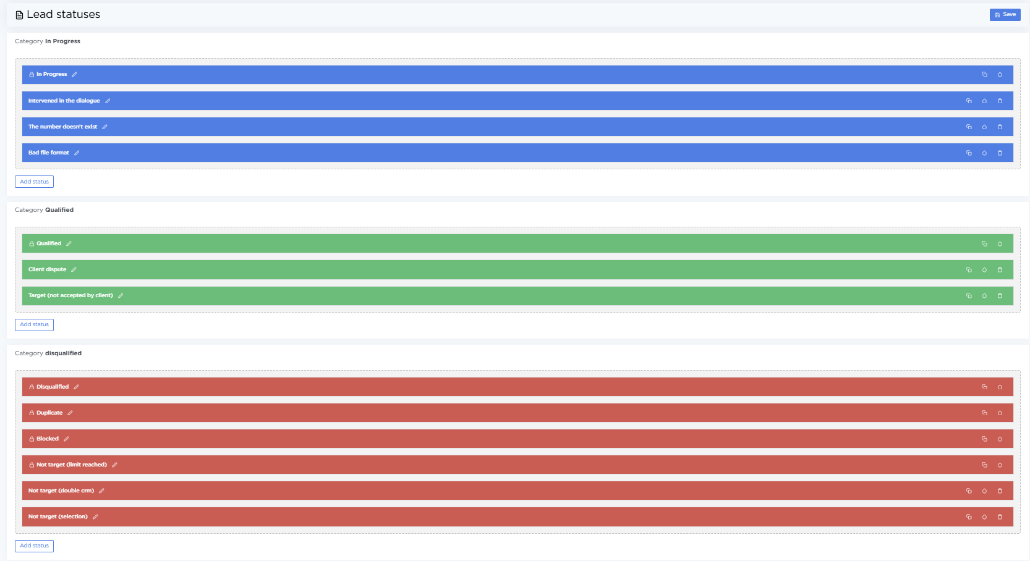The width and height of the screenshot is (1030, 561).
Task: Click the lock icon on 'Disqualified' status
Action: coord(32,387)
